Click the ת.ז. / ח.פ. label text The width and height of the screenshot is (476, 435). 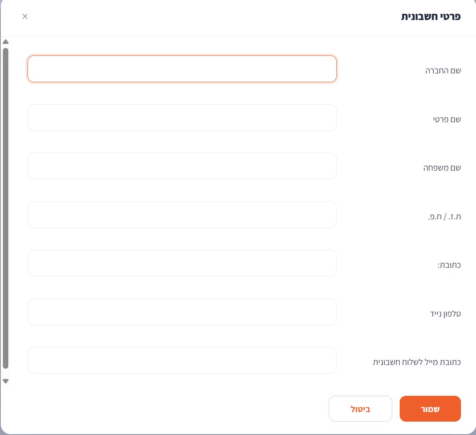[x=444, y=216]
